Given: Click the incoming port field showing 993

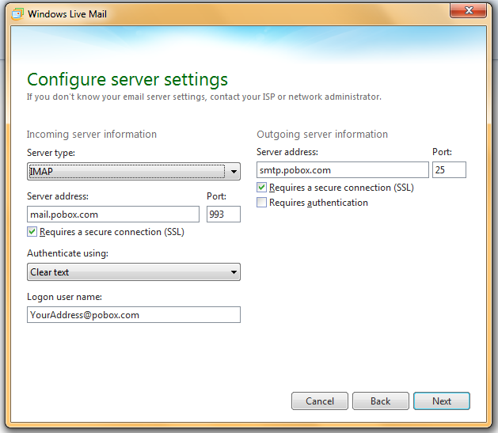Looking at the screenshot, I should (223, 215).
